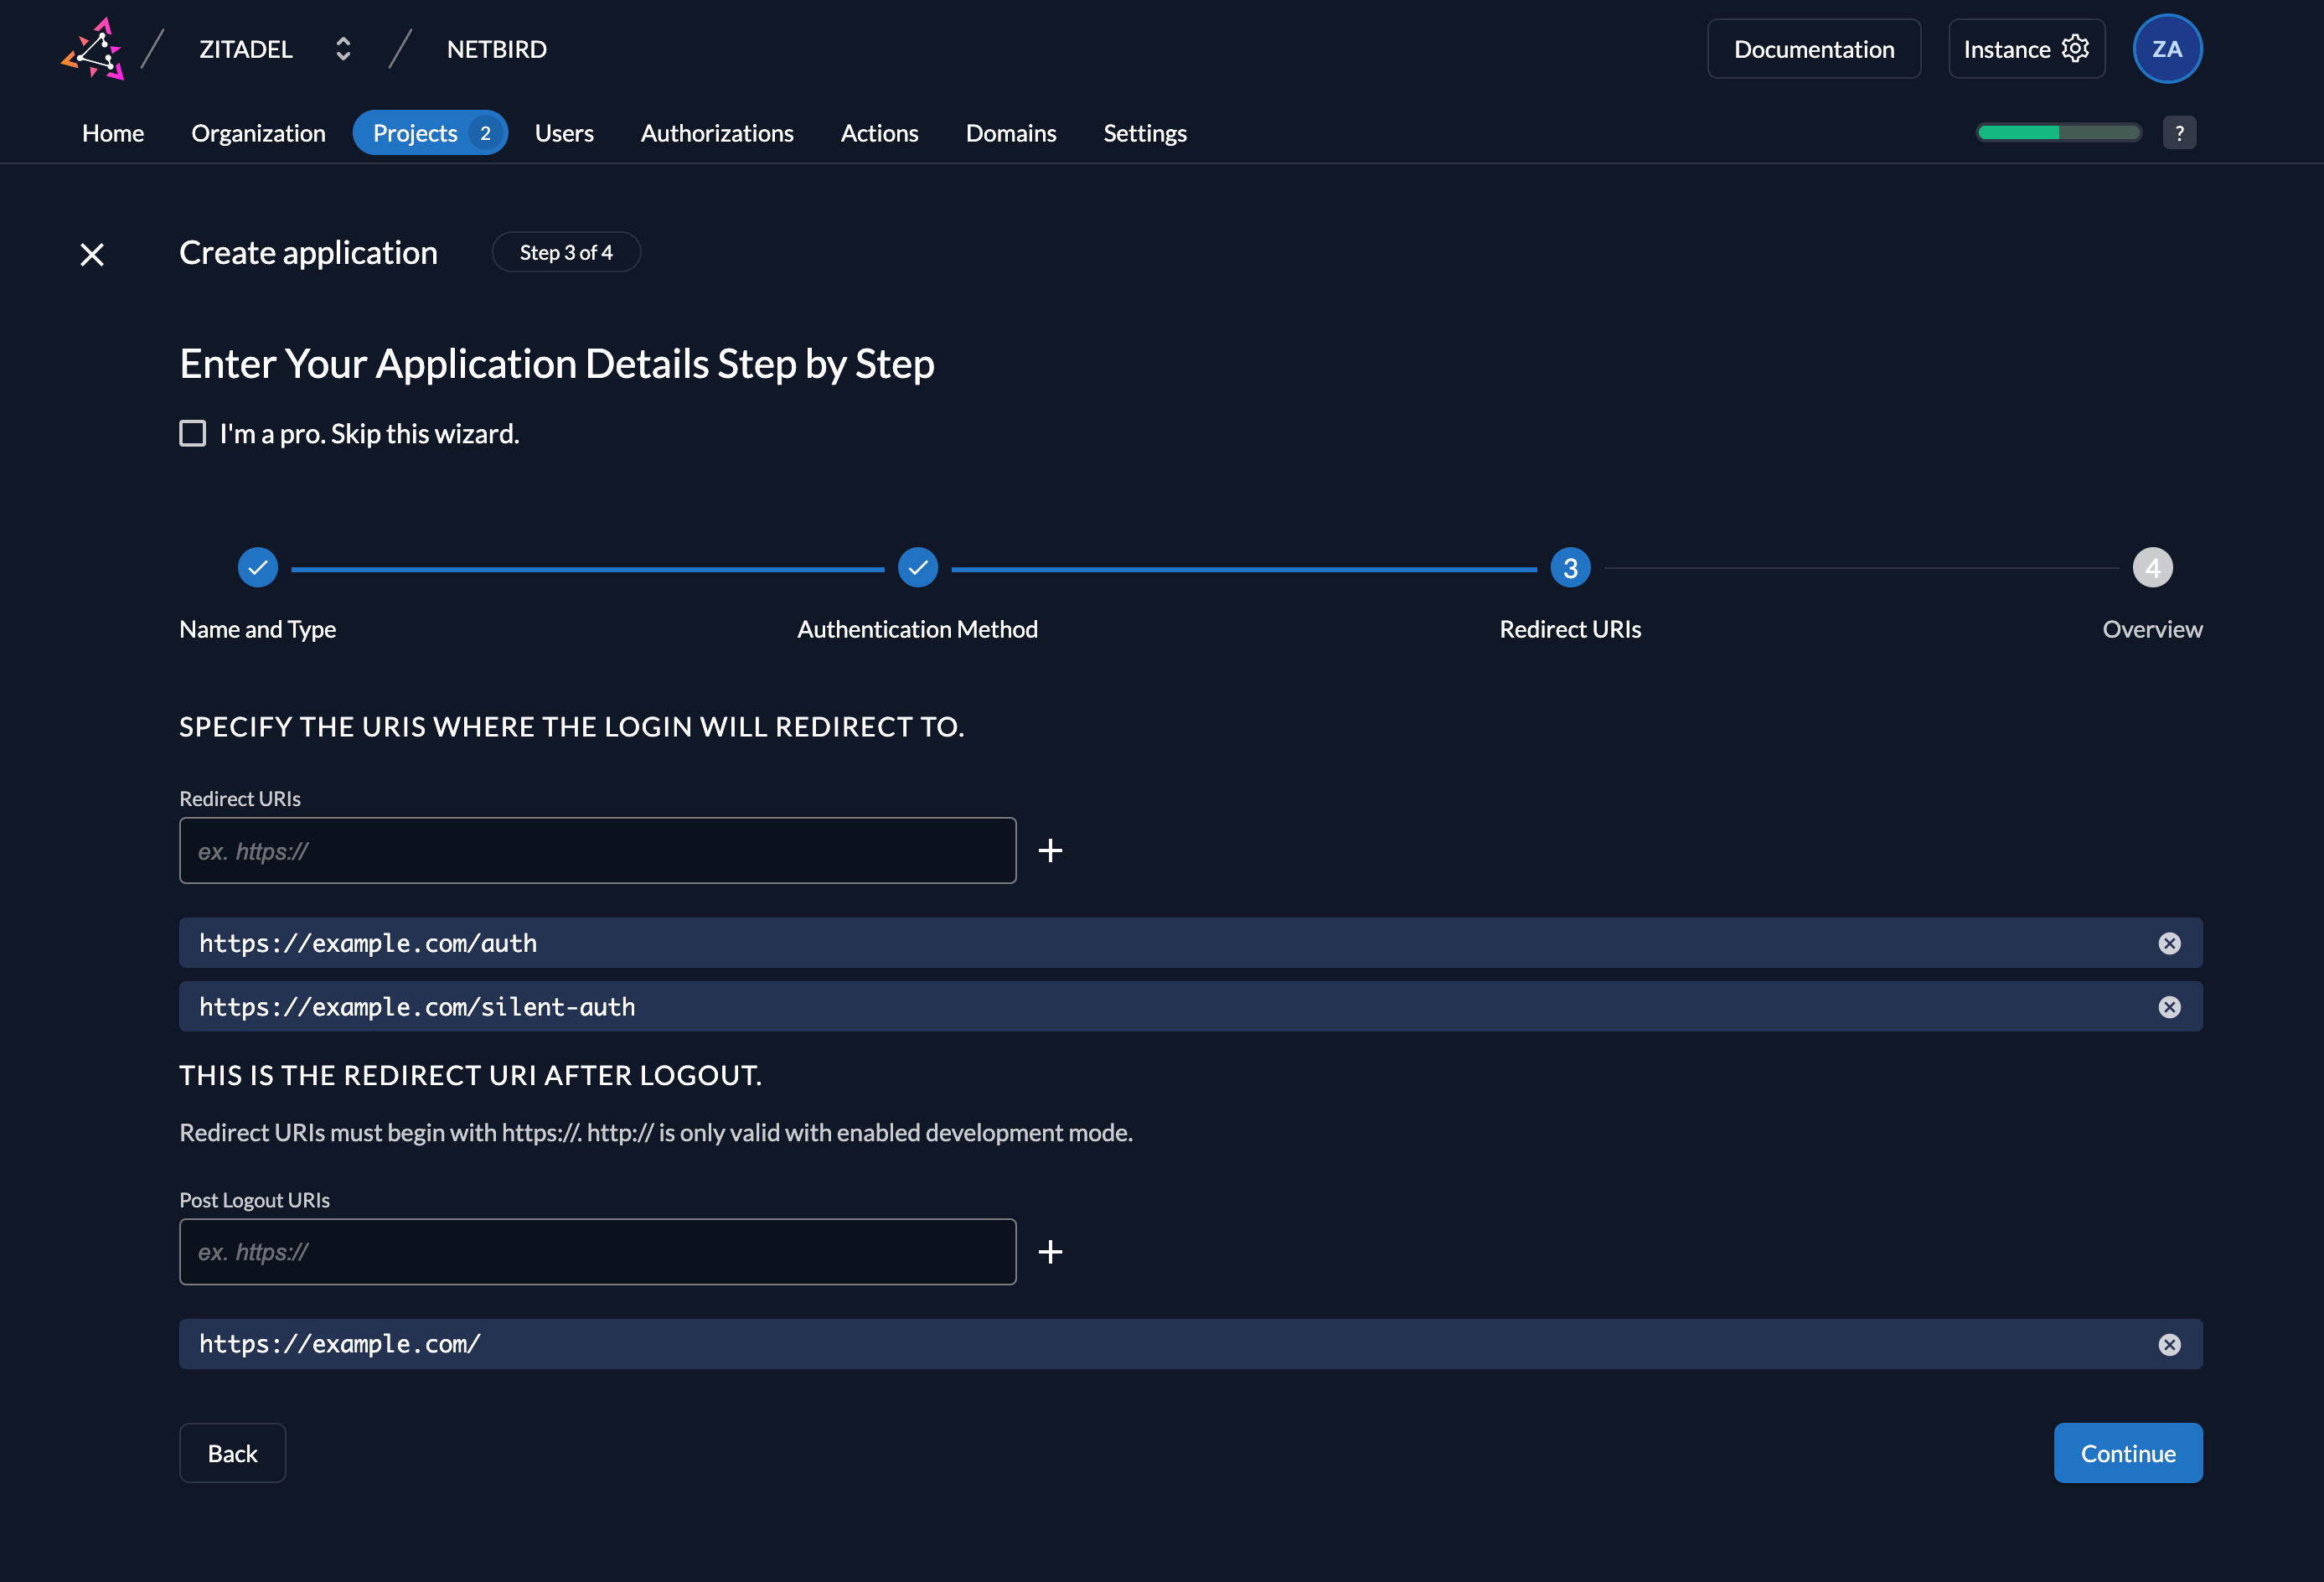Open the organization switcher next to ZITADEL

tap(341, 48)
